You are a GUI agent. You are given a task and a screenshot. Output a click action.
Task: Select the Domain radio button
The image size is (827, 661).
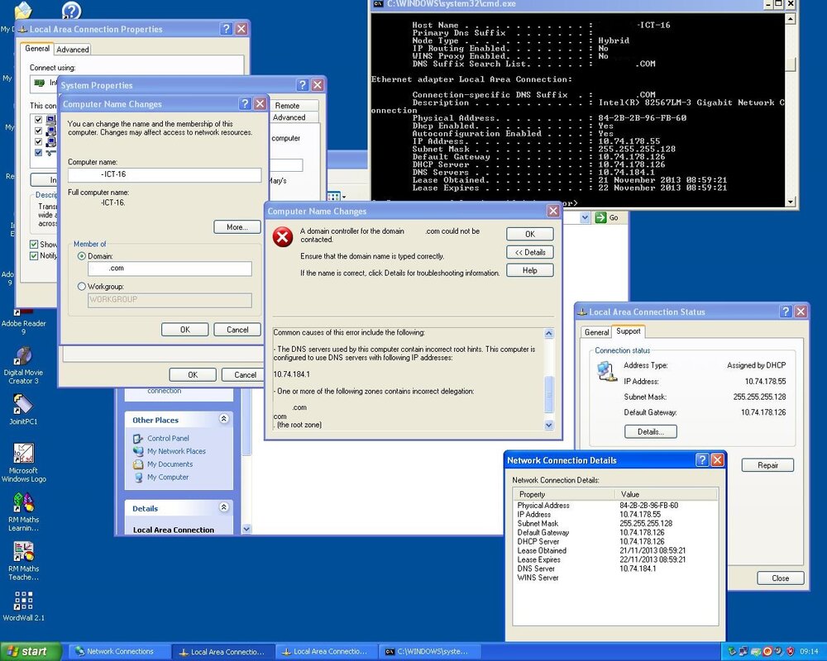81,256
